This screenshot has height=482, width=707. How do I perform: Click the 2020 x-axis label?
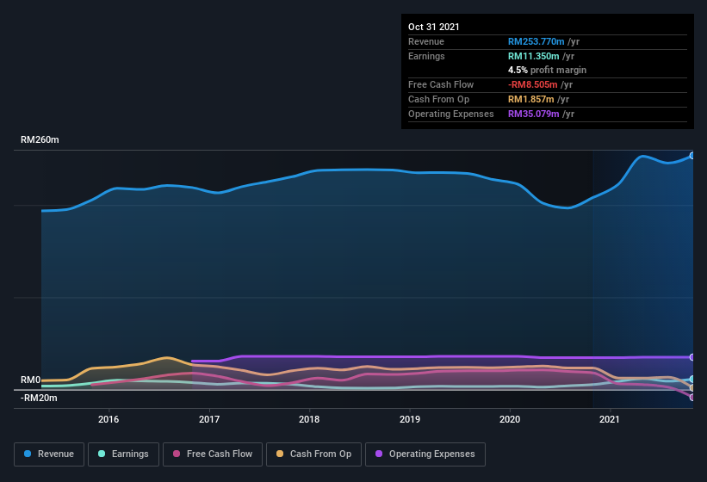point(510,419)
